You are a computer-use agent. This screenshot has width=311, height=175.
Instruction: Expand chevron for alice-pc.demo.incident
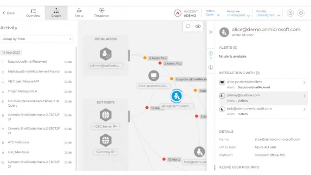point(305,83)
